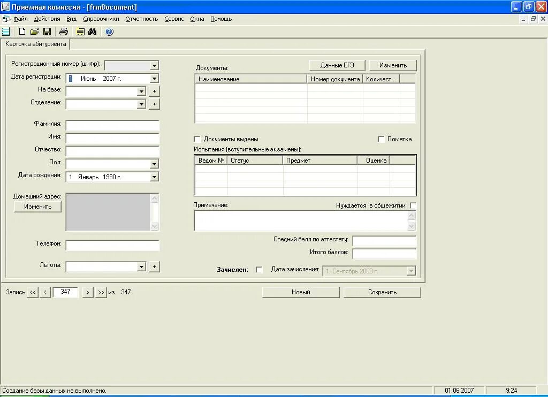This screenshot has width=548, height=397.
Task: Click the Предмет column header
Action: [320, 161]
